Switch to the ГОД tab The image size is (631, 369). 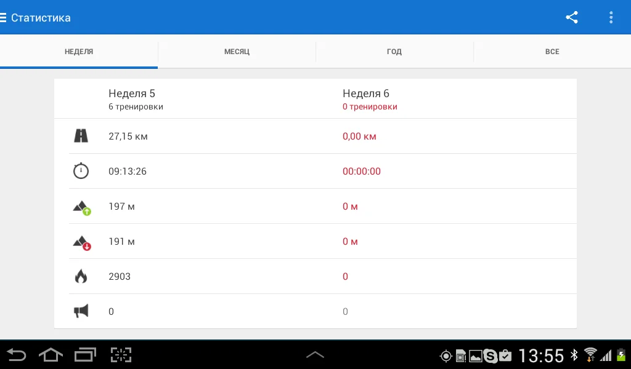coord(394,52)
